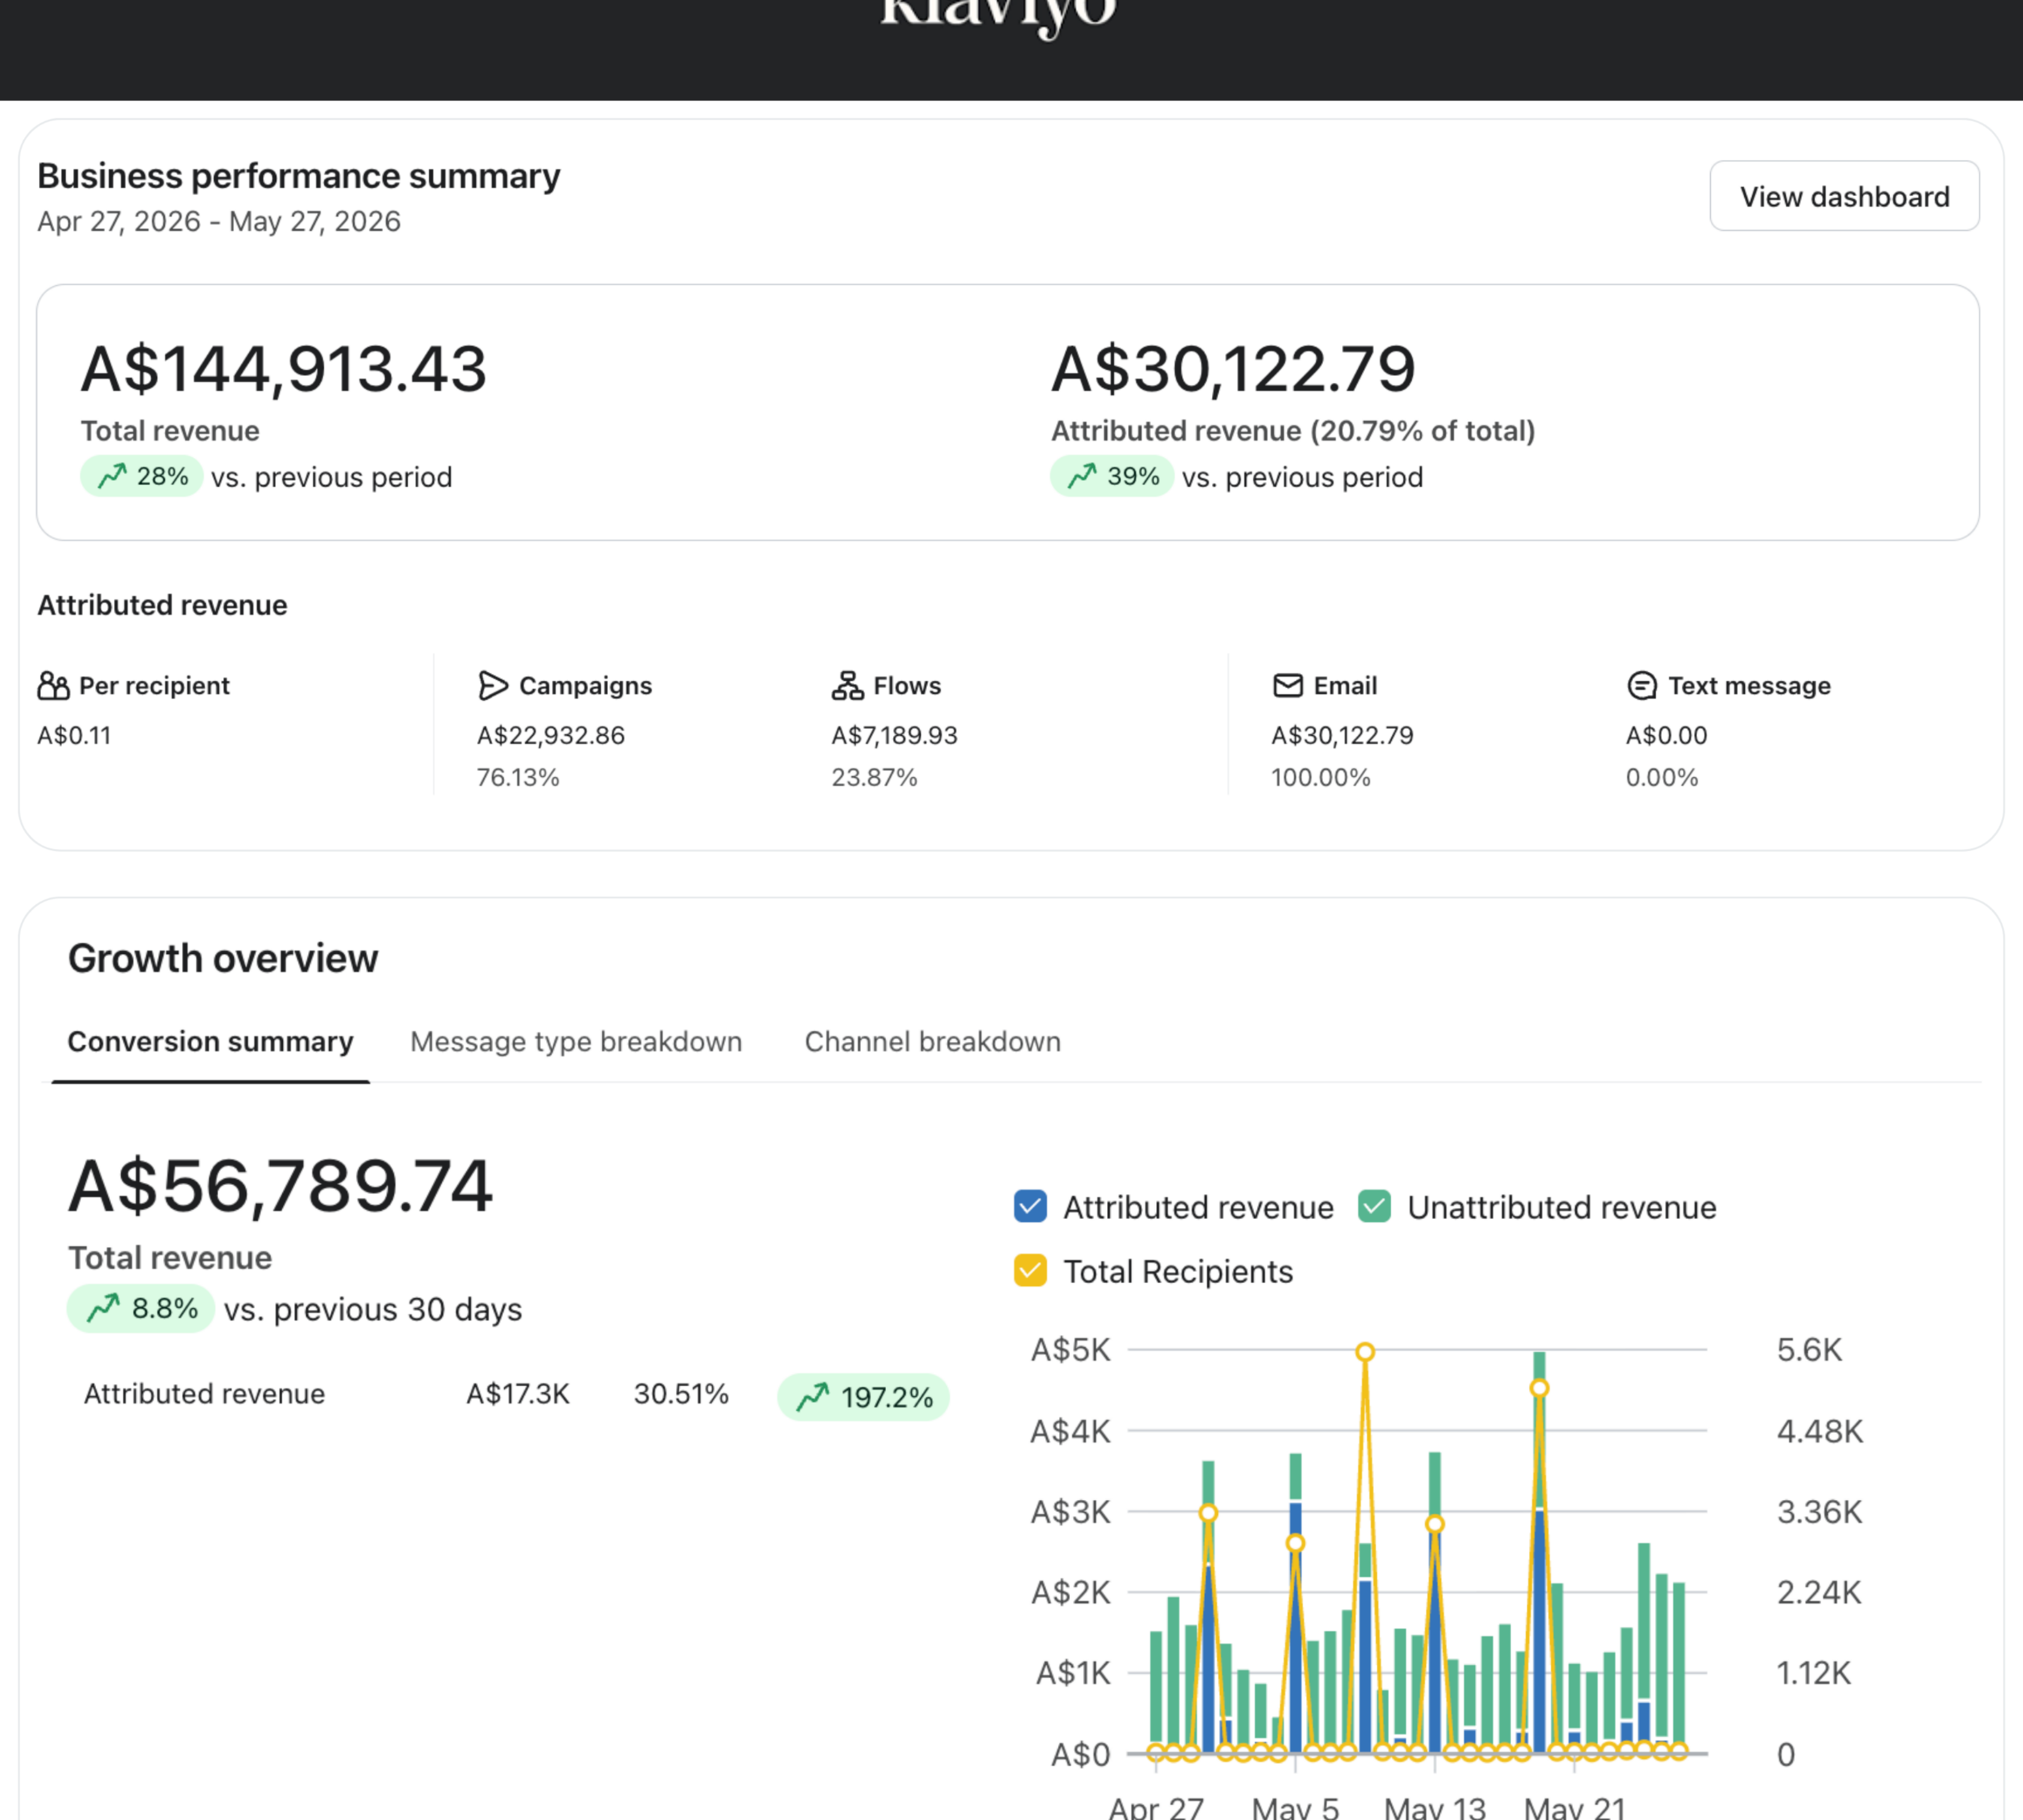
Task: Uncheck the Attributed revenue legend checkbox
Action: click(x=1030, y=1207)
